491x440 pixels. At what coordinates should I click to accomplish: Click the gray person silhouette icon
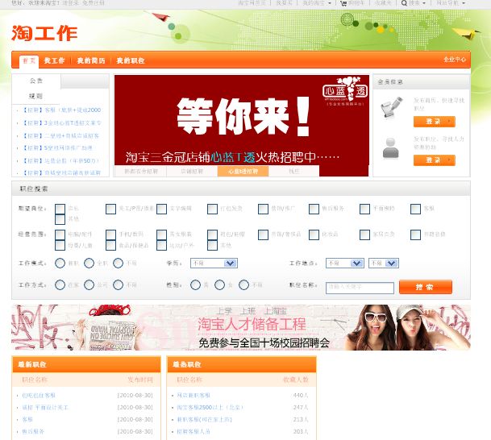[x=390, y=147]
